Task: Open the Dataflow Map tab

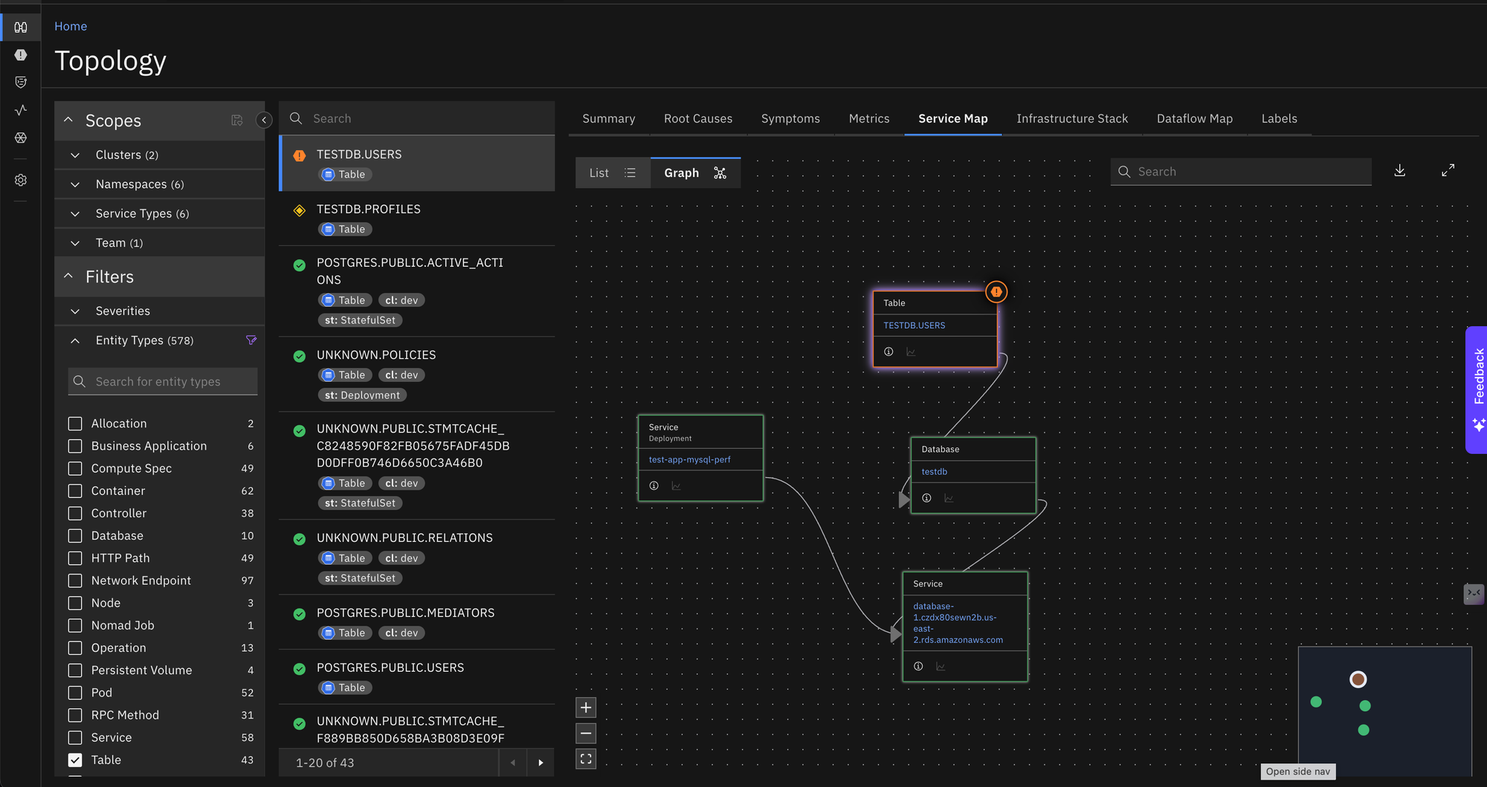Action: (x=1194, y=119)
